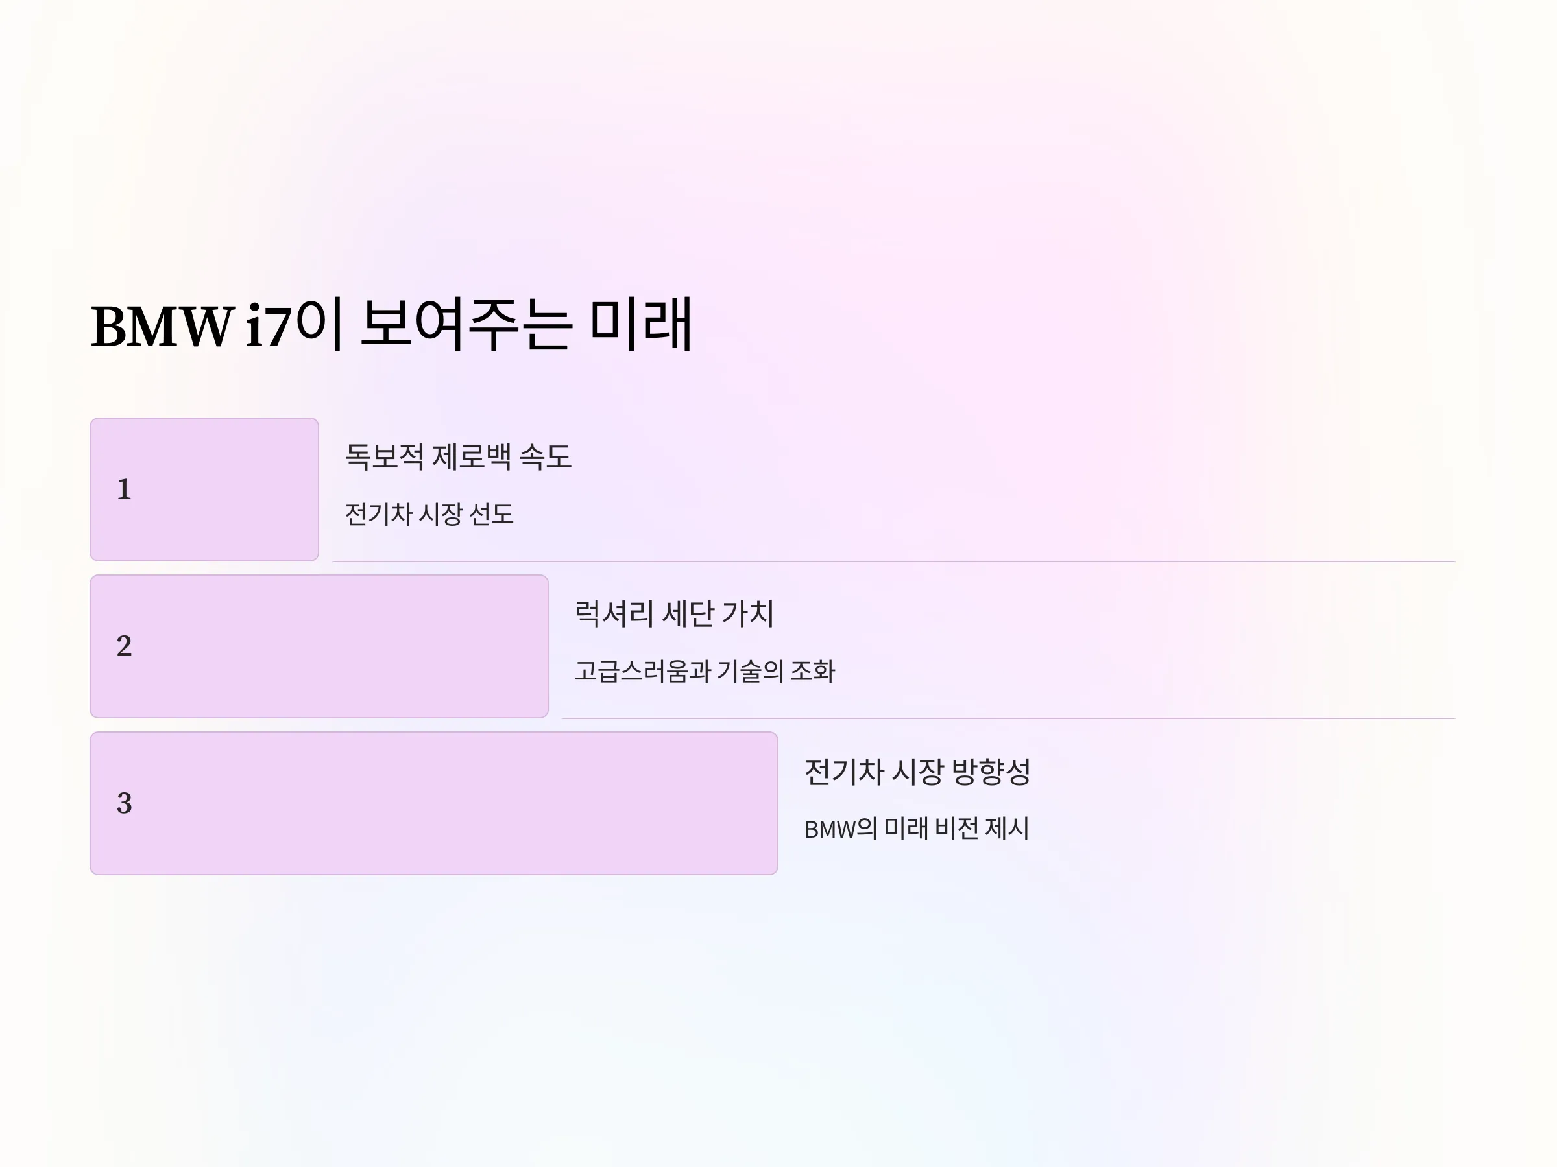
Task: Click the heading "독보적 제로백 속도"
Action: tap(458, 456)
